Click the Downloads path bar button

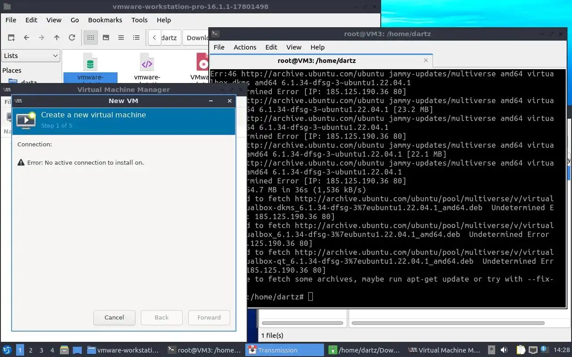(197, 37)
